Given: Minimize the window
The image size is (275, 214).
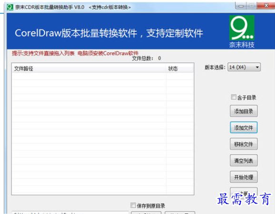Looking at the screenshot, I should [241, 6].
